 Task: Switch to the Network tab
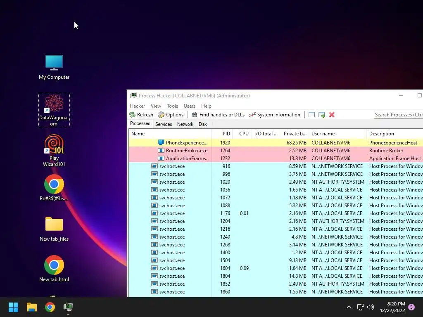(x=185, y=124)
